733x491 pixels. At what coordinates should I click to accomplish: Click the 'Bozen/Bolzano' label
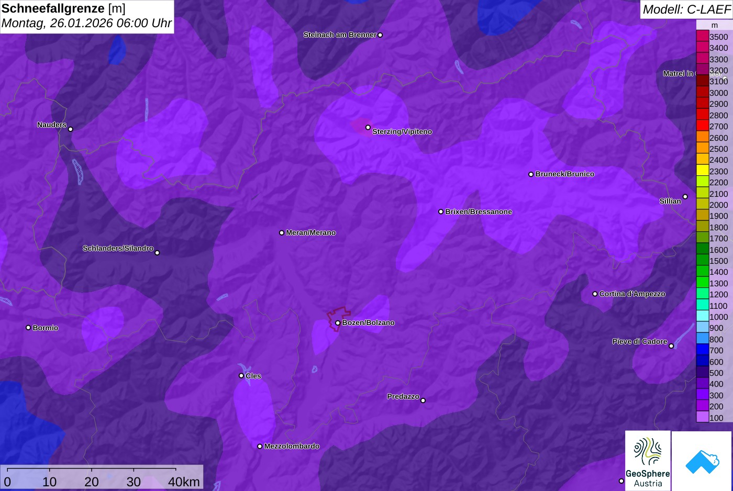point(369,322)
